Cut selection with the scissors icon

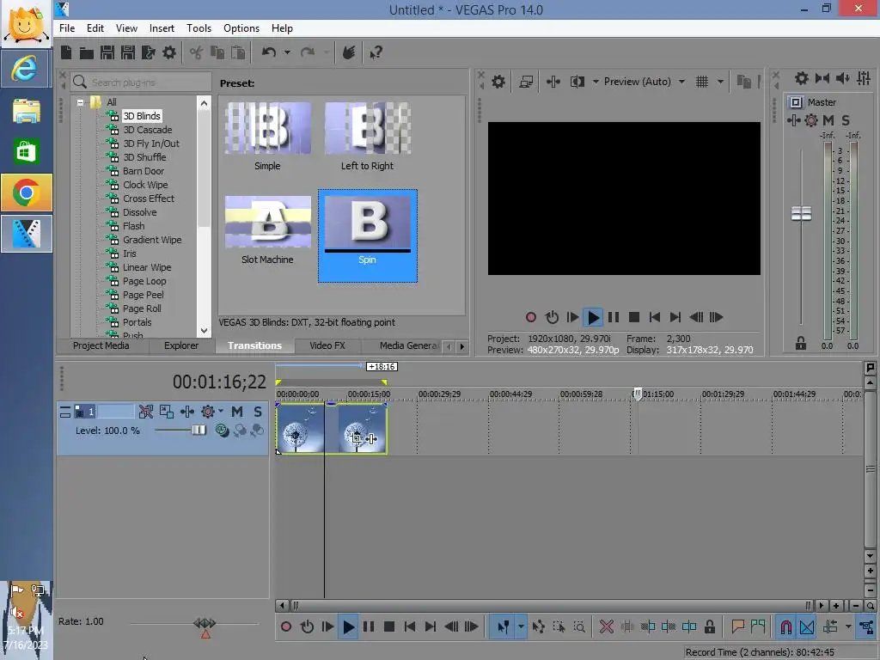coord(196,52)
